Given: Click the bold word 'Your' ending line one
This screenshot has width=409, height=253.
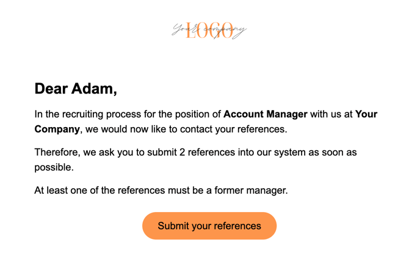Looking at the screenshot, I should click(x=366, y=114).
